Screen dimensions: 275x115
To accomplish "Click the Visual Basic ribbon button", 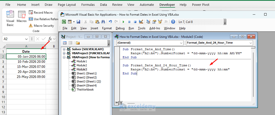I will (10, 18).
